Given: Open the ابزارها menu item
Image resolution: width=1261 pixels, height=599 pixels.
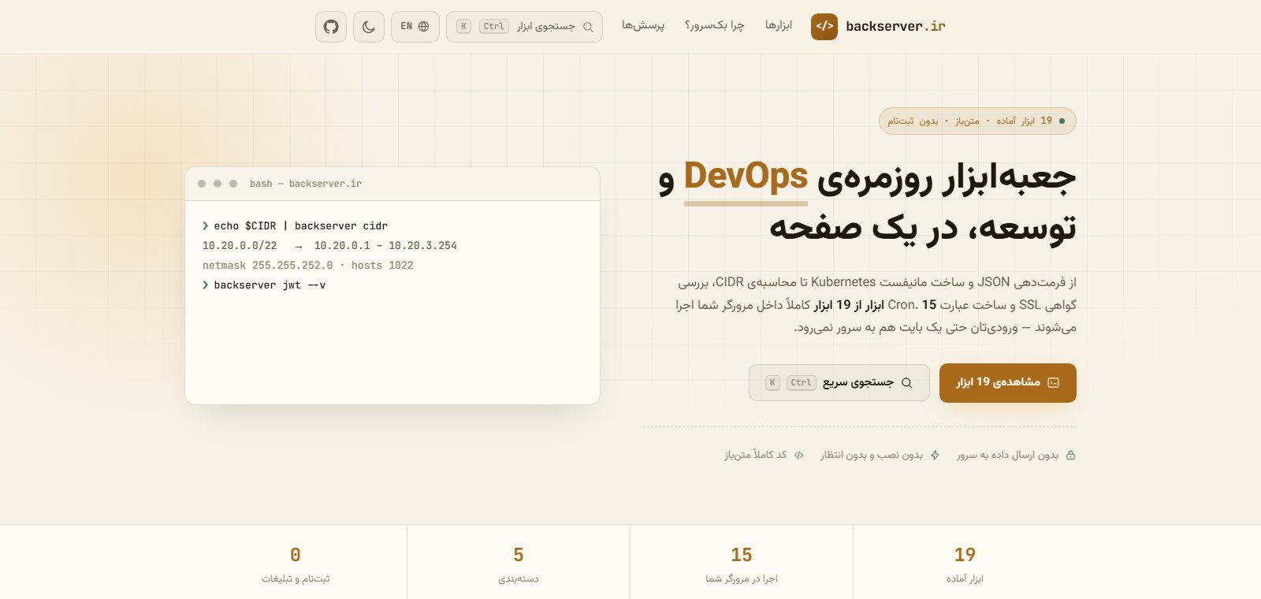Looking at the screenshot, I should click(x=779, y=26).
